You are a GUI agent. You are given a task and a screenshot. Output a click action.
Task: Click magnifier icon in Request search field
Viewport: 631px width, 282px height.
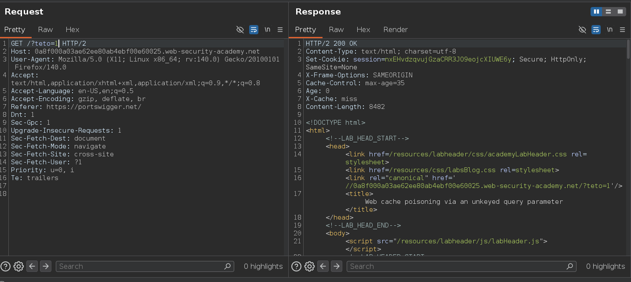pyautogui.click(x=227, y=266)
